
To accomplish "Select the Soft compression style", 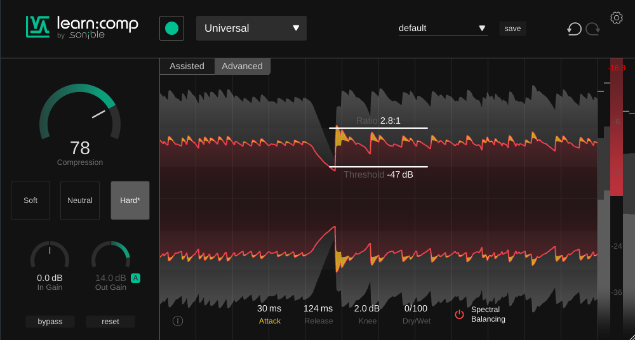I will point(30,200).
